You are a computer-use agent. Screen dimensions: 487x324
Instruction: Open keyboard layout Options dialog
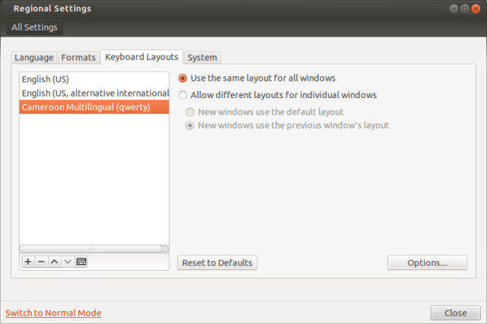(x=427, y=262)
